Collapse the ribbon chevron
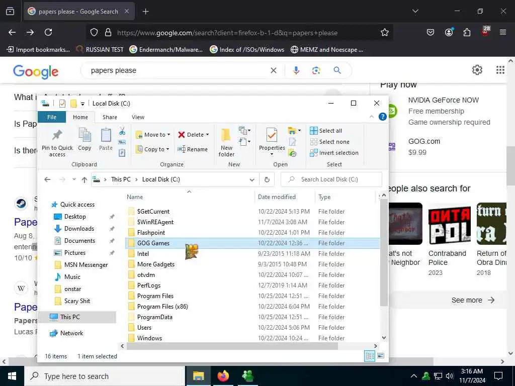 372,117
